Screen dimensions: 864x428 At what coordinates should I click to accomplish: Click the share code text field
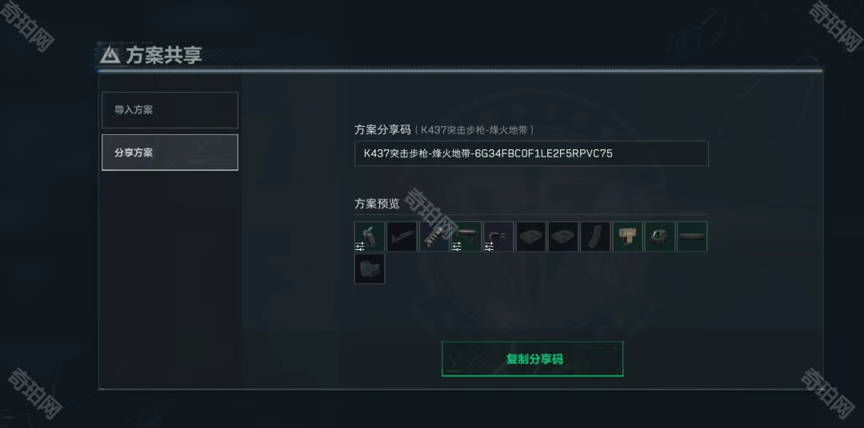(x=531, y=153)
